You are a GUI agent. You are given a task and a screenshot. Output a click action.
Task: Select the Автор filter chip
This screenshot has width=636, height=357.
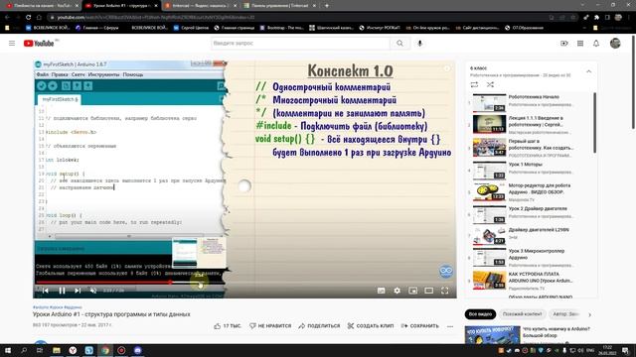click(x=565, y=314)
